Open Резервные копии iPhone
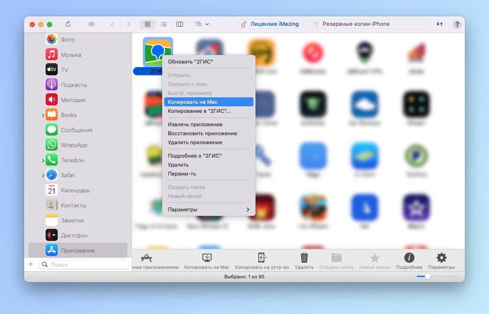The image size is (489, 314). (368, 24)
